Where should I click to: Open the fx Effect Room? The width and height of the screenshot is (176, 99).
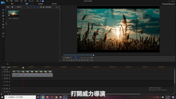click(3, 13)
